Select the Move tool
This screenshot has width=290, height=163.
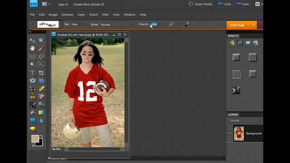tap(32, 40)
